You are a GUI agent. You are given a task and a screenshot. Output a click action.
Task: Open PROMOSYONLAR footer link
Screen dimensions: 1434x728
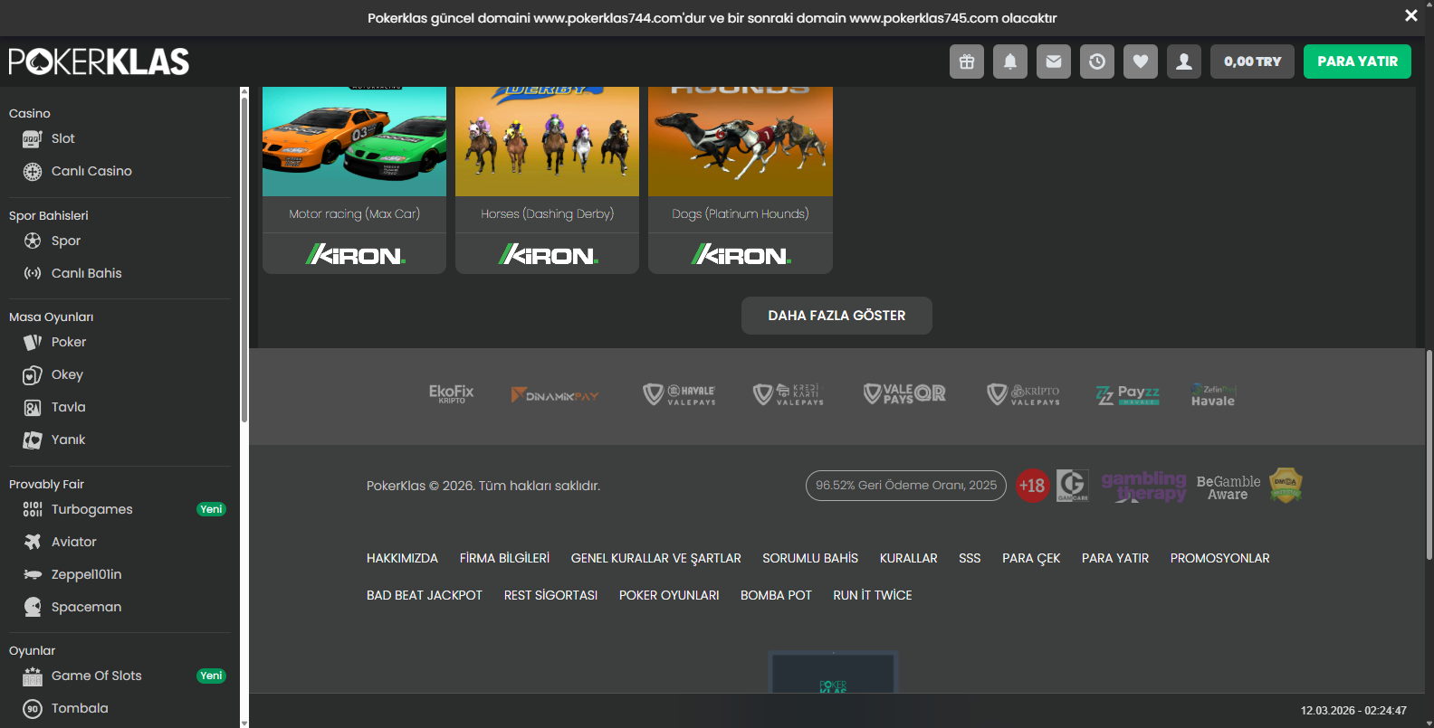click(x=1219, y=558)
